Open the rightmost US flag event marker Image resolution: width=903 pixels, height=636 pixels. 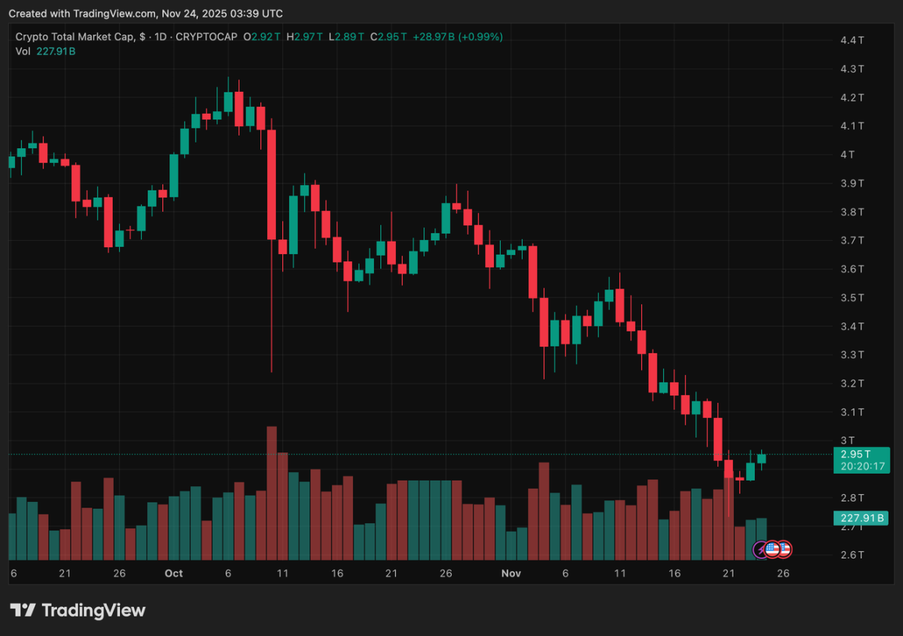[x=783, y=550]
